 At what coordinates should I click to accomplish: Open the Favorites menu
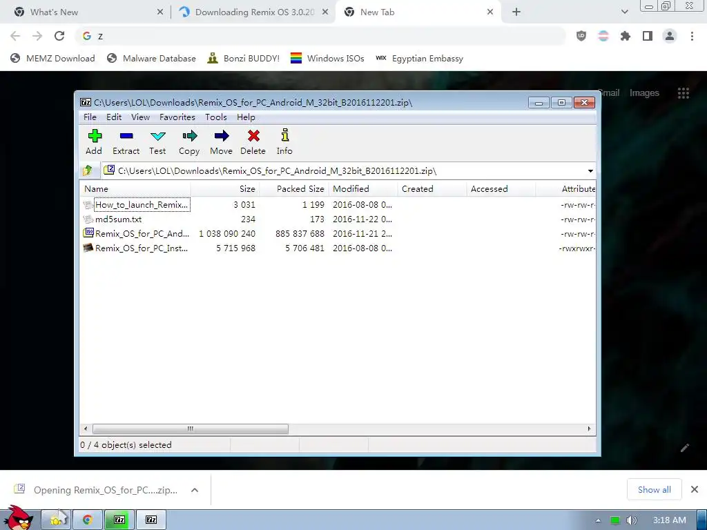tap(177, 117)
